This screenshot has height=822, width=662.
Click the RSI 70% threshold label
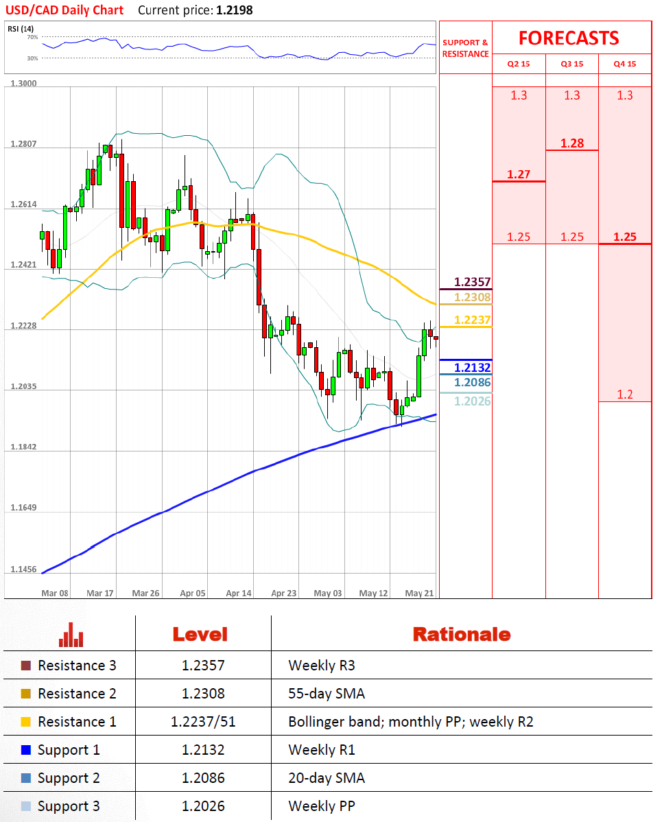click(32, 37)
